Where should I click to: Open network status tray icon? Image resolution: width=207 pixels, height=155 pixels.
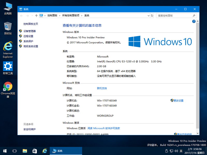click(x=171, y=151)
